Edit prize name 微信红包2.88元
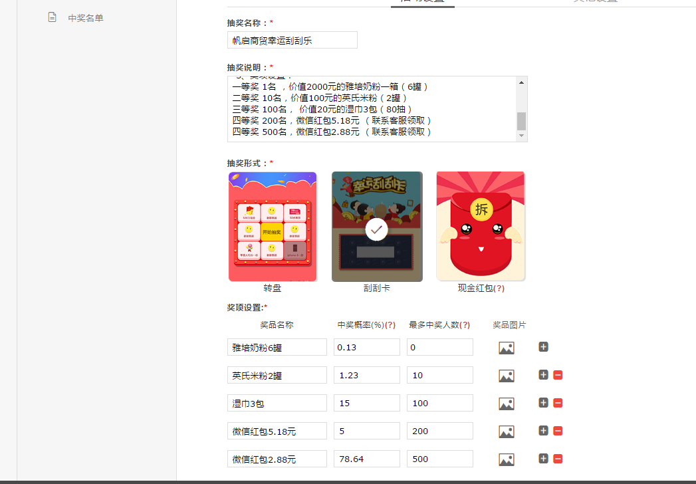 pyautogui.click(x=277, y=459)
